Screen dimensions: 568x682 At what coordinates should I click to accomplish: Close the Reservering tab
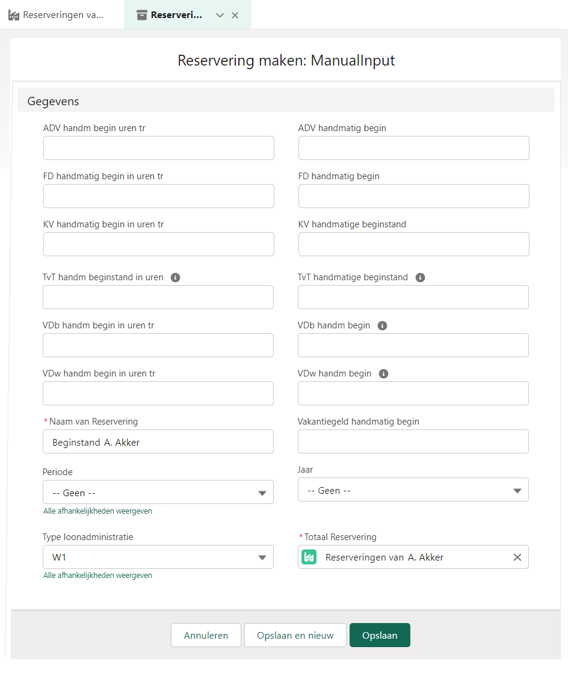pyautogui.click(x=235, y=15)
